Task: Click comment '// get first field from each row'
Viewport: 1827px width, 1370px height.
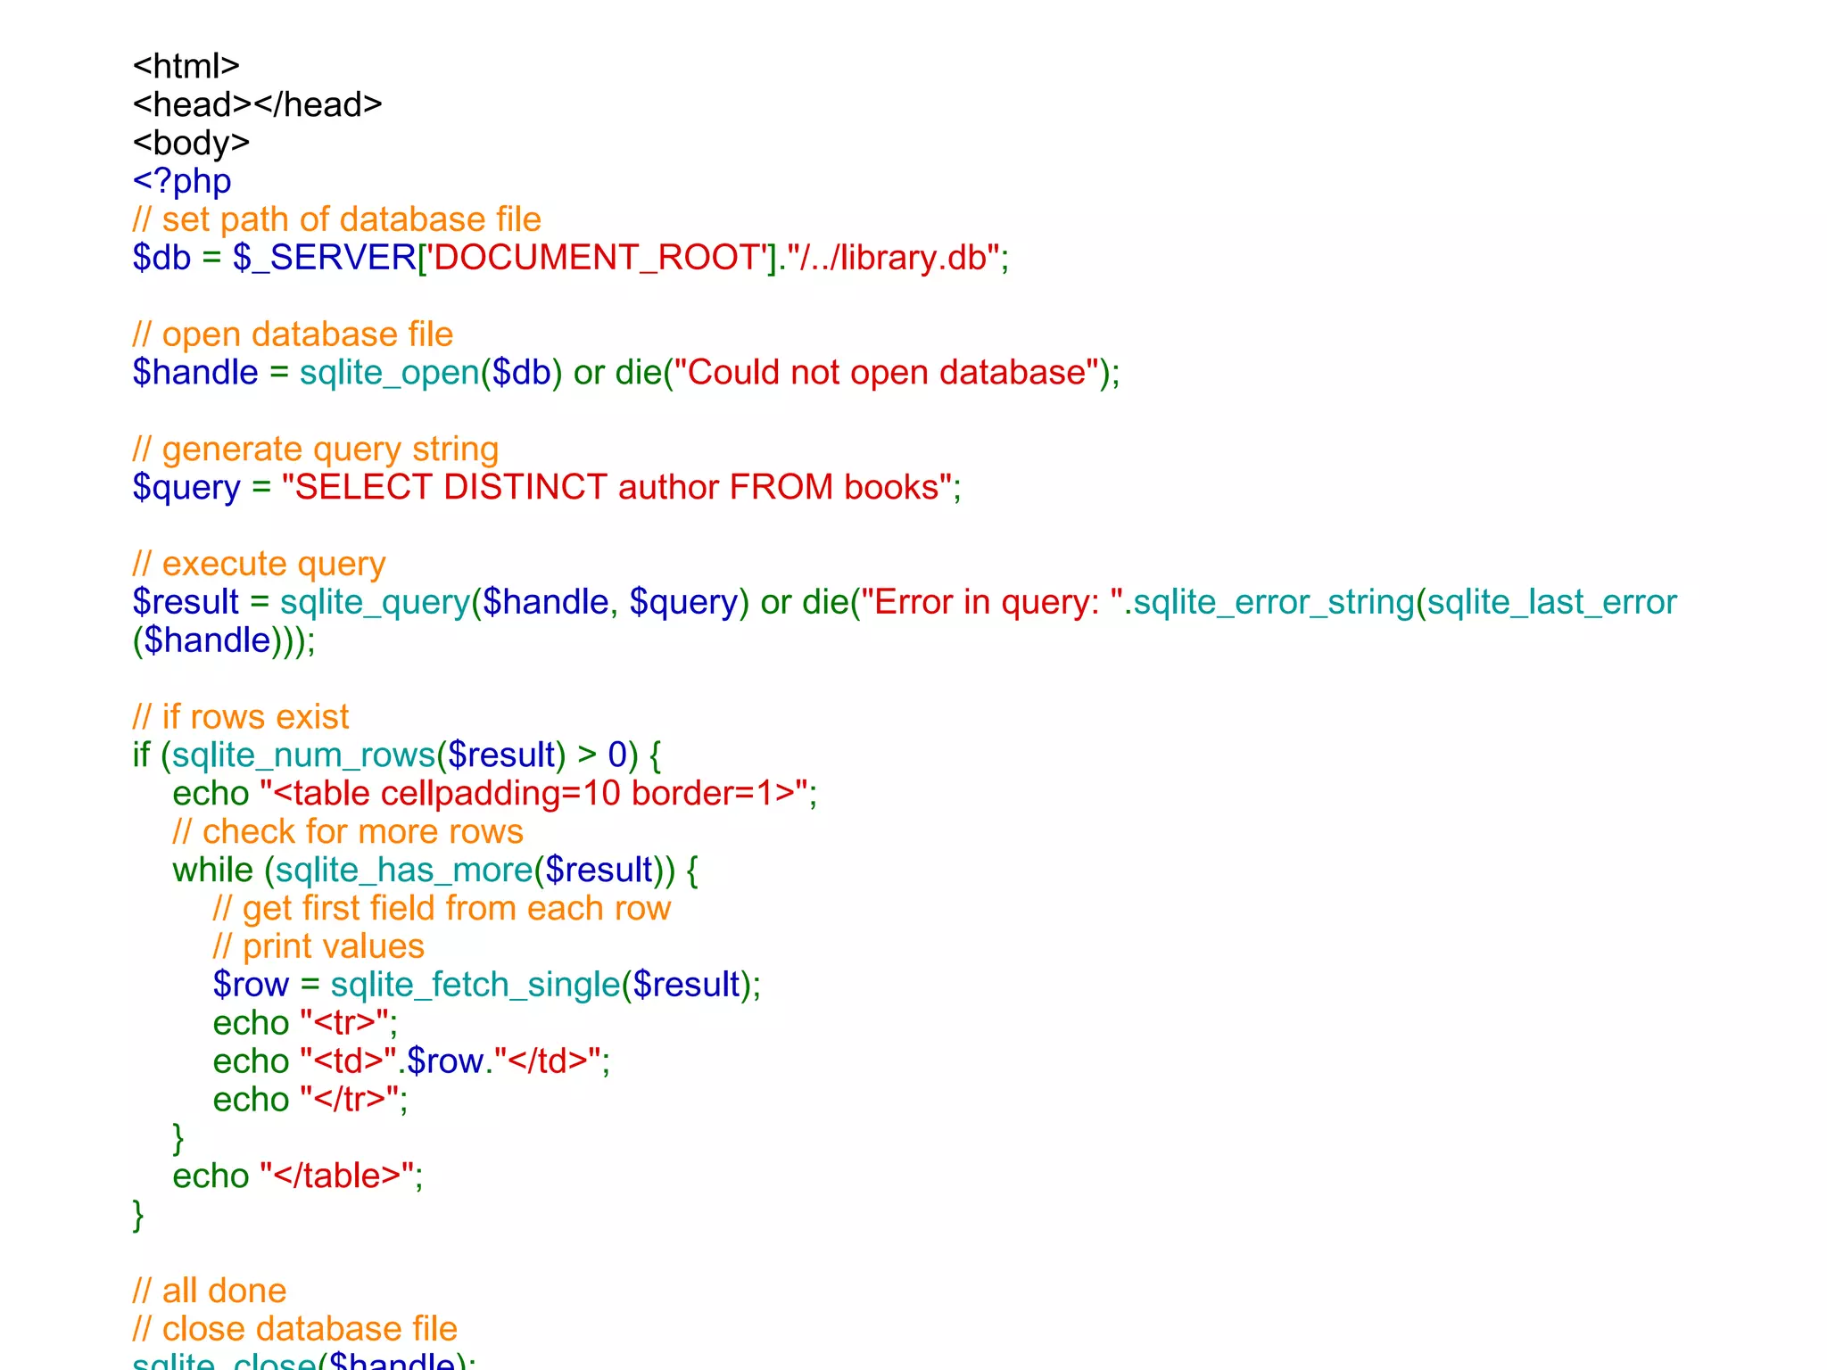Action: (x=442, y=909)
